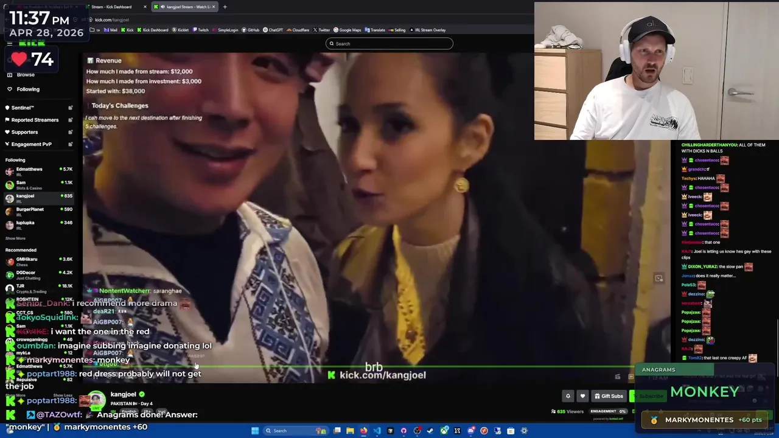
Task: Open the Cloudflare bookmark
Action: (x=298, y=30)
